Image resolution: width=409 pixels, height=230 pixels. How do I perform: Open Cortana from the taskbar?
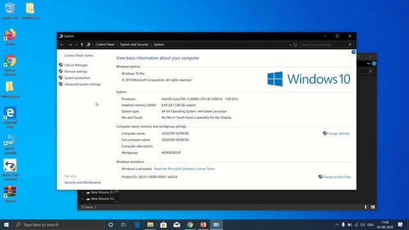[111, 224]
